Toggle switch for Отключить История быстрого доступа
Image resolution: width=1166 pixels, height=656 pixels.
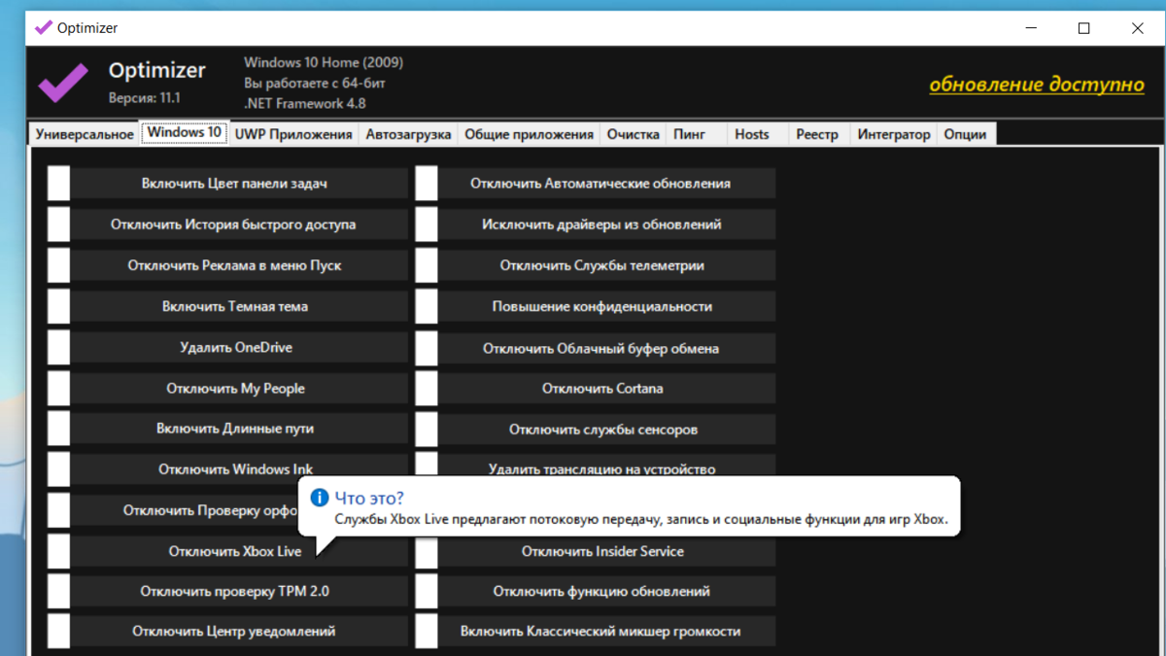58,224
